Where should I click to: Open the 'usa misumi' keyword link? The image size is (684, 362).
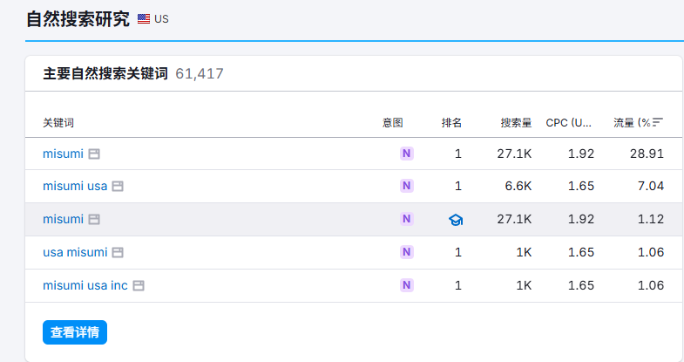click(x=75, y=252)
